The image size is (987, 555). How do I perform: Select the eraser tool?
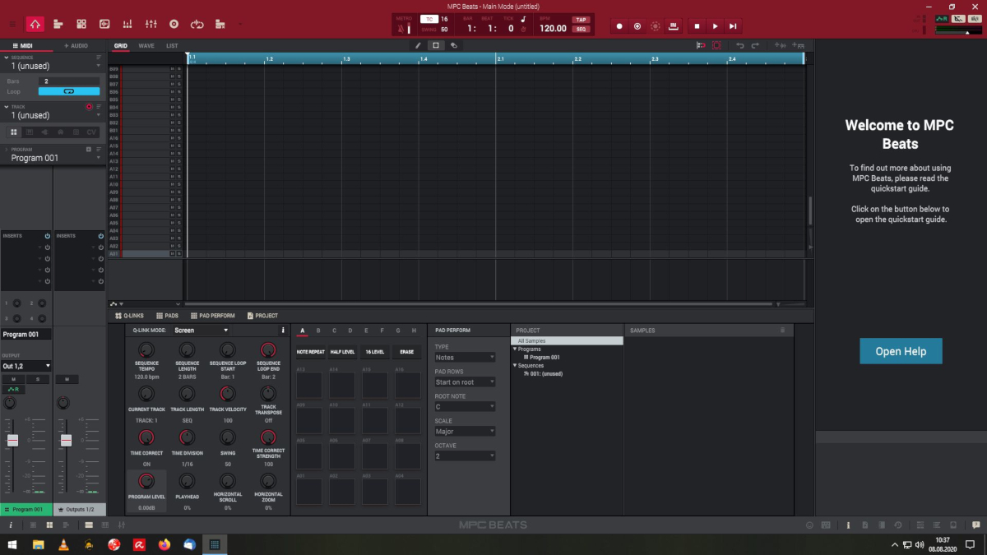453,46
